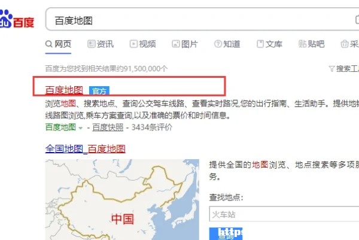Click the China map thumbnail
The image size is (359, 240).
click(x=122, y=200)
